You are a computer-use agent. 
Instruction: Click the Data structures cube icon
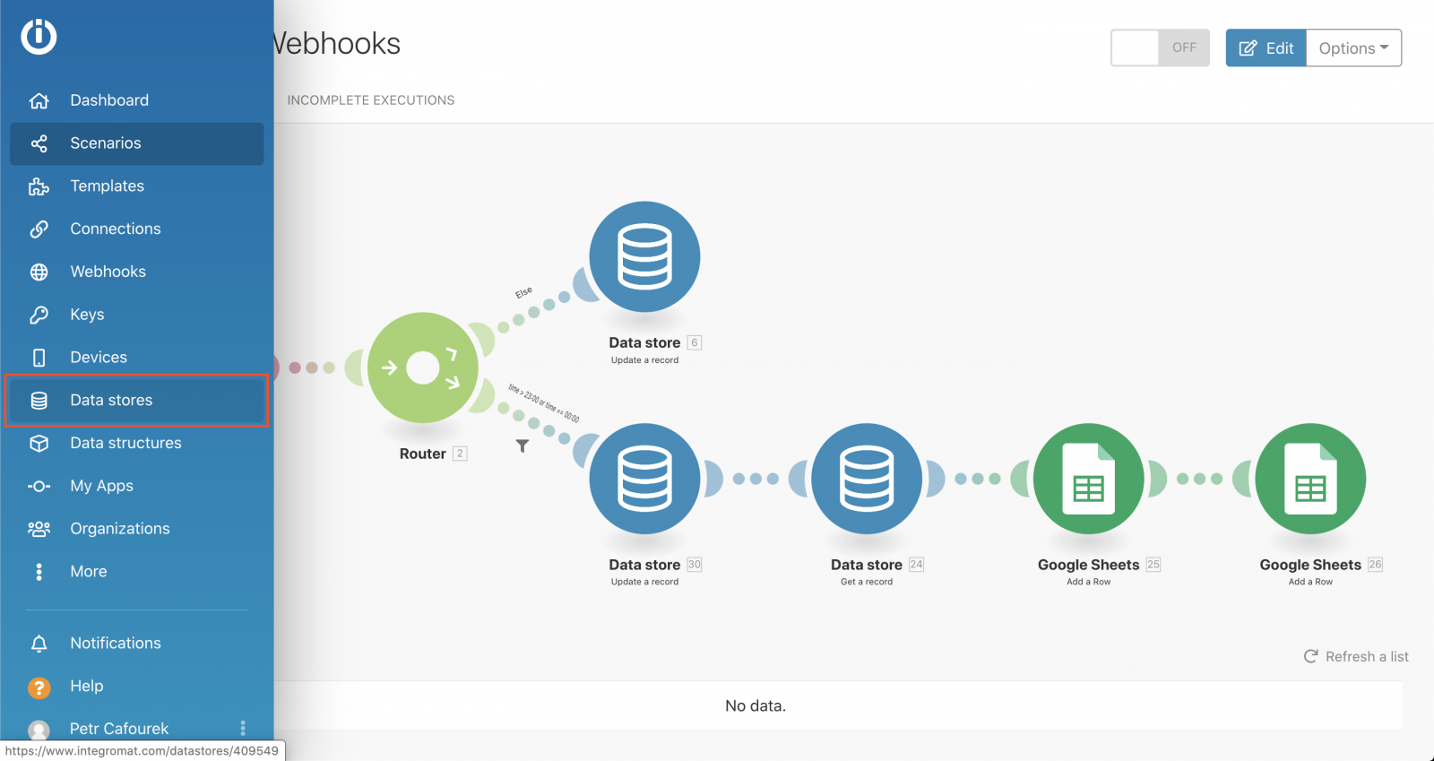39,443
